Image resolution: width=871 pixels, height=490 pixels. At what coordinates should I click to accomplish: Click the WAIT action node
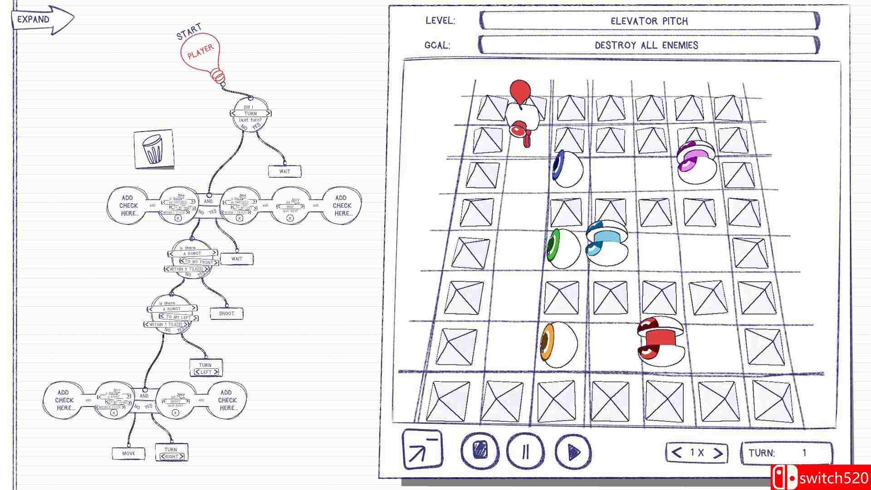[x=285, y=171]
